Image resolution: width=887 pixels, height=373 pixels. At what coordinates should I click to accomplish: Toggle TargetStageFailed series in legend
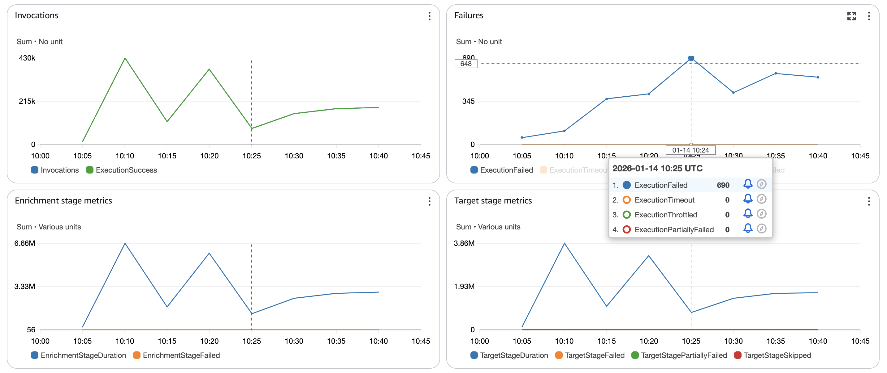click(x=590, y=355)
